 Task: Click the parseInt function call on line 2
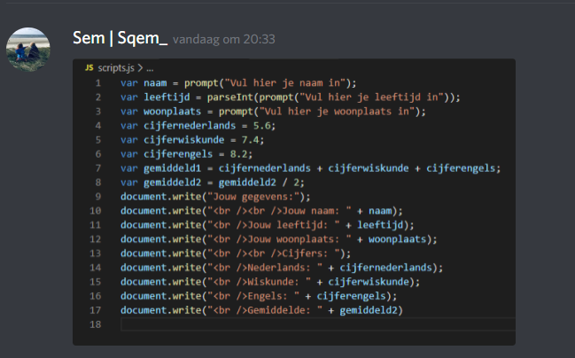click(221, 97)
